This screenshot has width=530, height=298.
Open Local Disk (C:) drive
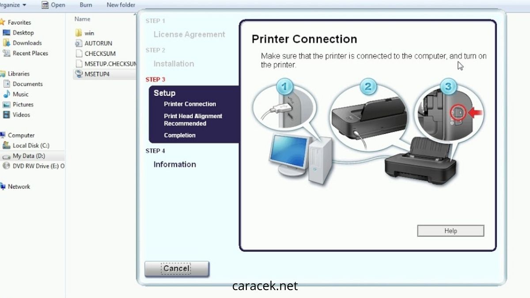30,146
